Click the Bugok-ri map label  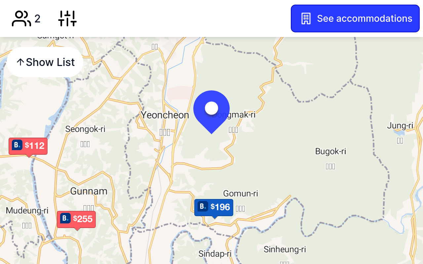(x=330, y=151)
